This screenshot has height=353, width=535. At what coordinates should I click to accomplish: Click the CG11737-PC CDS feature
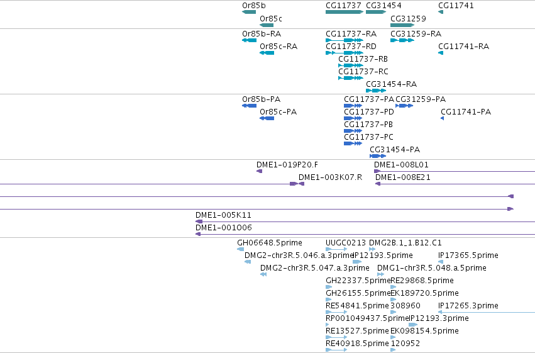coord(353,143)
